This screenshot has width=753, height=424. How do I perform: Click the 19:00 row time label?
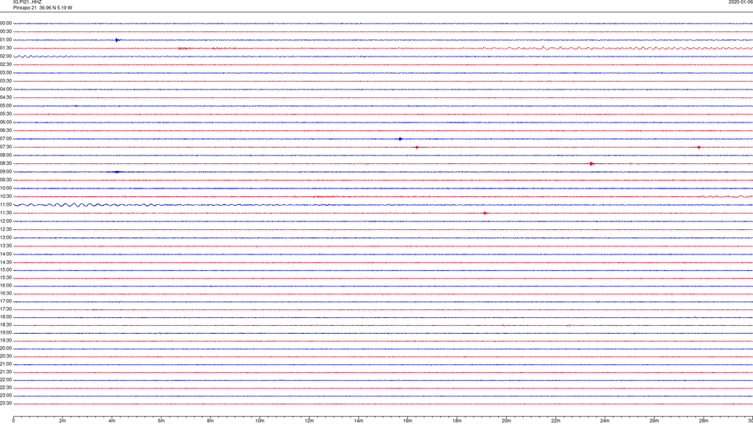[5, 333]
